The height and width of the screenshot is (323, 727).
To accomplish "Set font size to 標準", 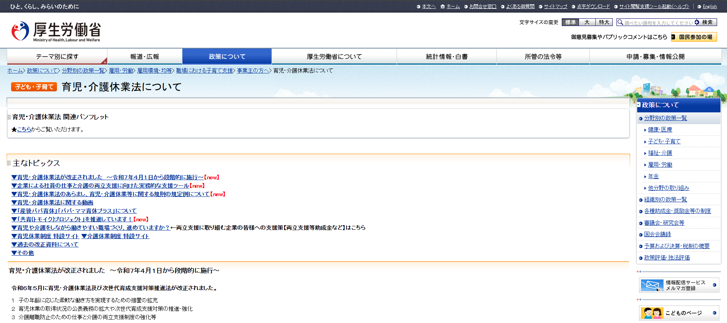I will pos(570,22).
